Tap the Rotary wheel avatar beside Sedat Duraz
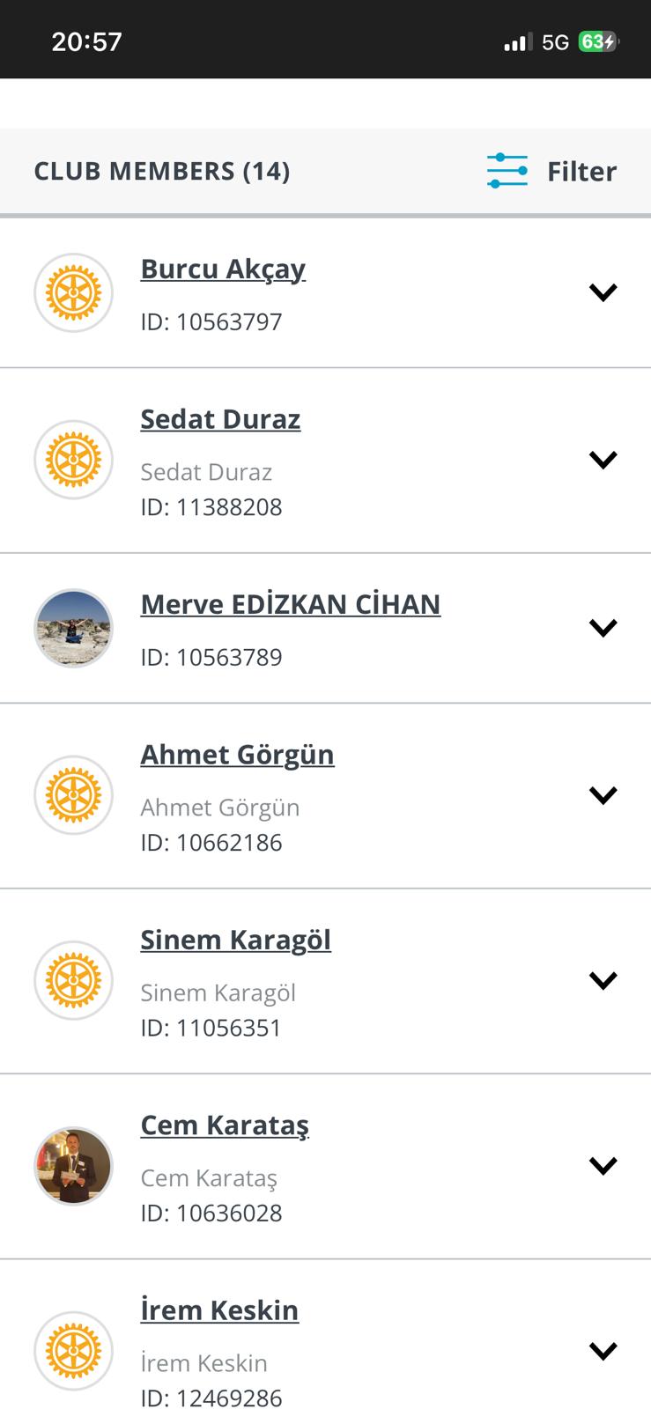This screenshot has width=651, height=1409. click(74, 460)
